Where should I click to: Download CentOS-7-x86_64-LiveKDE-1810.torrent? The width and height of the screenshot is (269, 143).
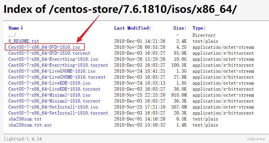(54, 89)
